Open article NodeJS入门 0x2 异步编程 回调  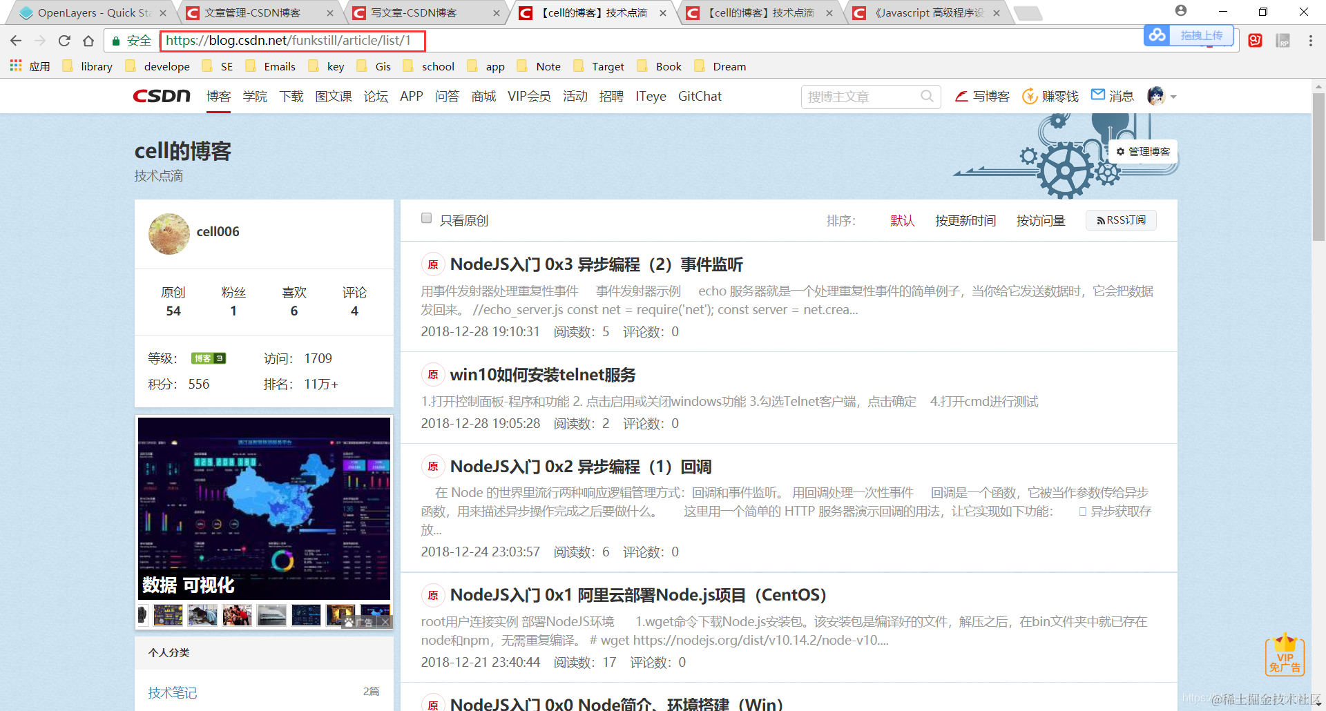click(x=581, y=467)
